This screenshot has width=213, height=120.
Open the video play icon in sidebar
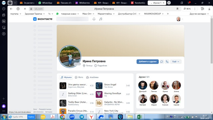coord(4,34)
